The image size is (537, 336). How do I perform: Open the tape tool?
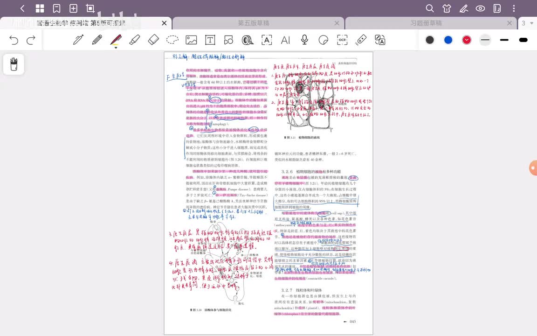pyautogui.click(x=248, y=40)
